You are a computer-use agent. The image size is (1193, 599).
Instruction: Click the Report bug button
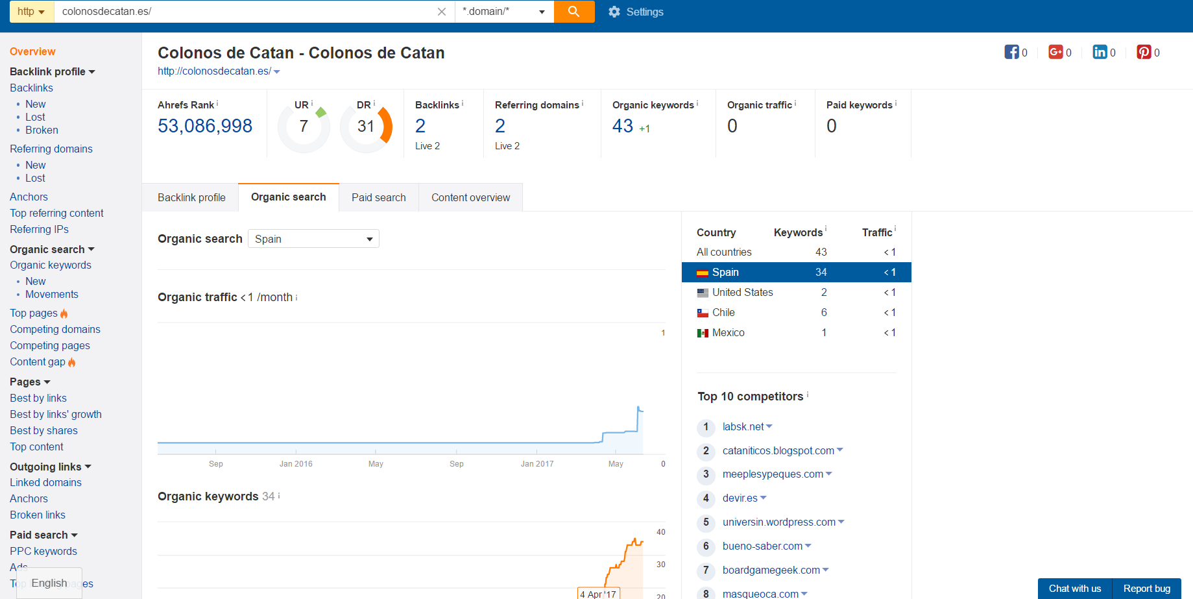1147,589
